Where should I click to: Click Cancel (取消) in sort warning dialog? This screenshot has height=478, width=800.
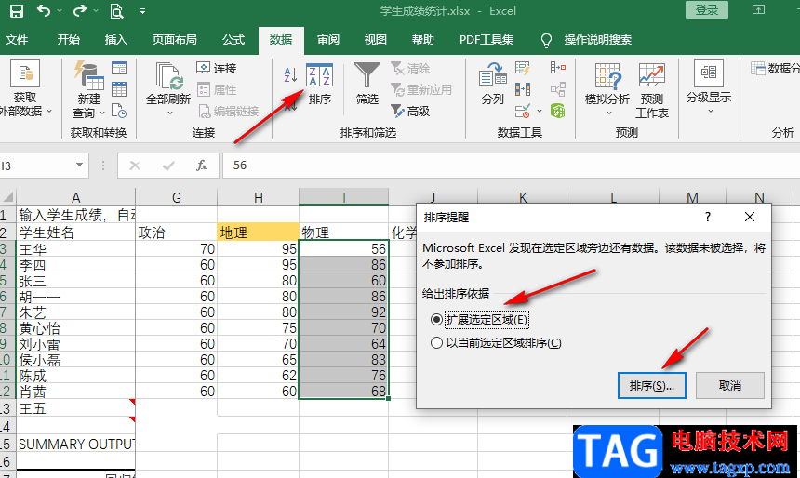729,386
